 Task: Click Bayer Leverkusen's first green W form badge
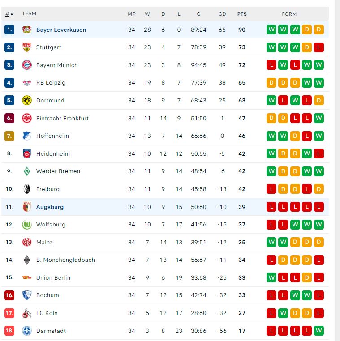tap(271, 30)
